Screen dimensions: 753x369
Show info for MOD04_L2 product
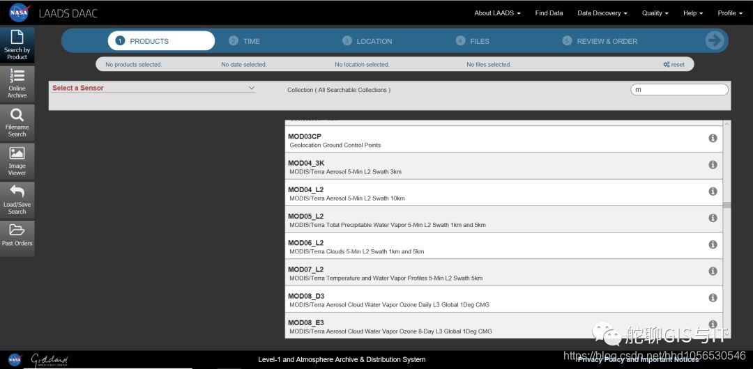[x=713, y=191]
